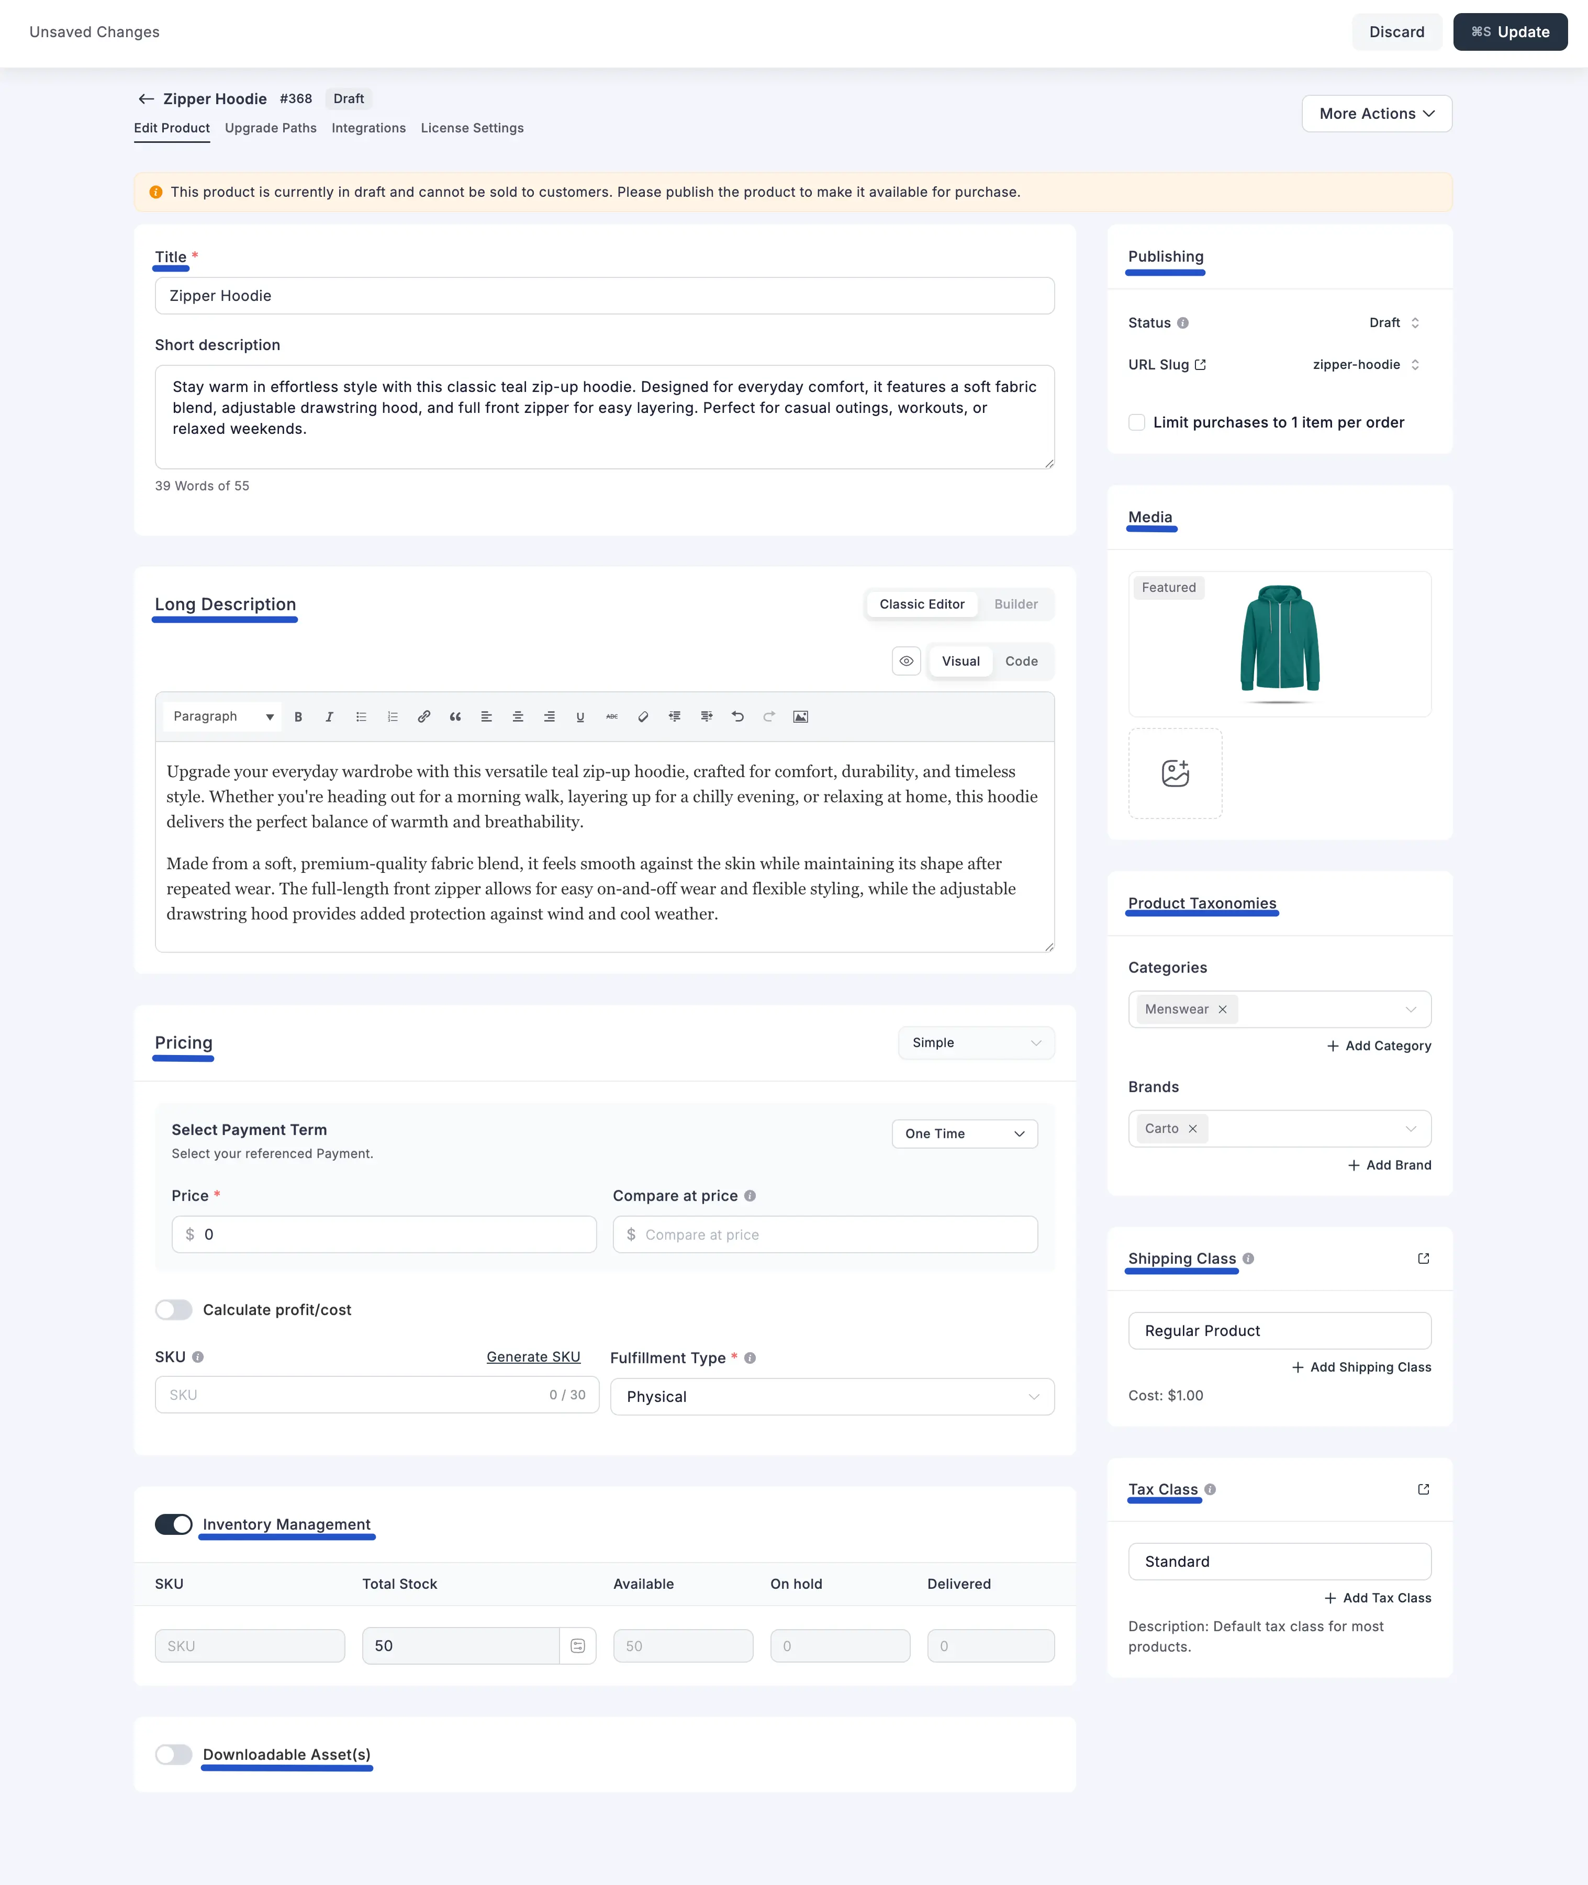Turn on Calculate profit/cost
The width and height of the screenshot is (1588, 1885).
(x=174, y=1310)
